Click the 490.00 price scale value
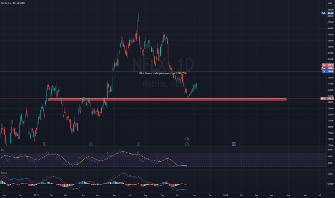Screen dimensions: 335x198 (x=330, y=10)
